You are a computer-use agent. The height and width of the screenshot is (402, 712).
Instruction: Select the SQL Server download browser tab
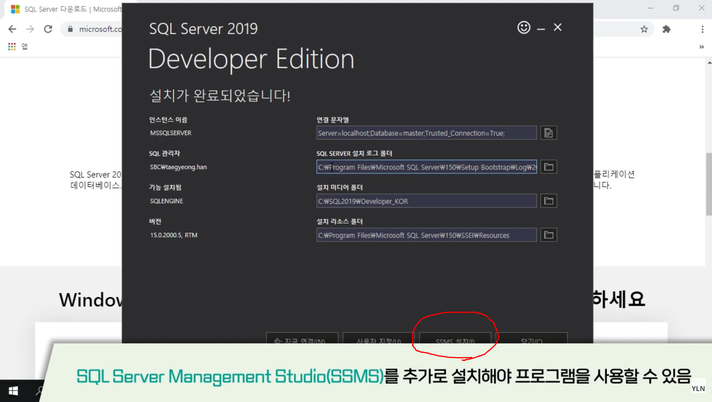(x=66, y=9)
